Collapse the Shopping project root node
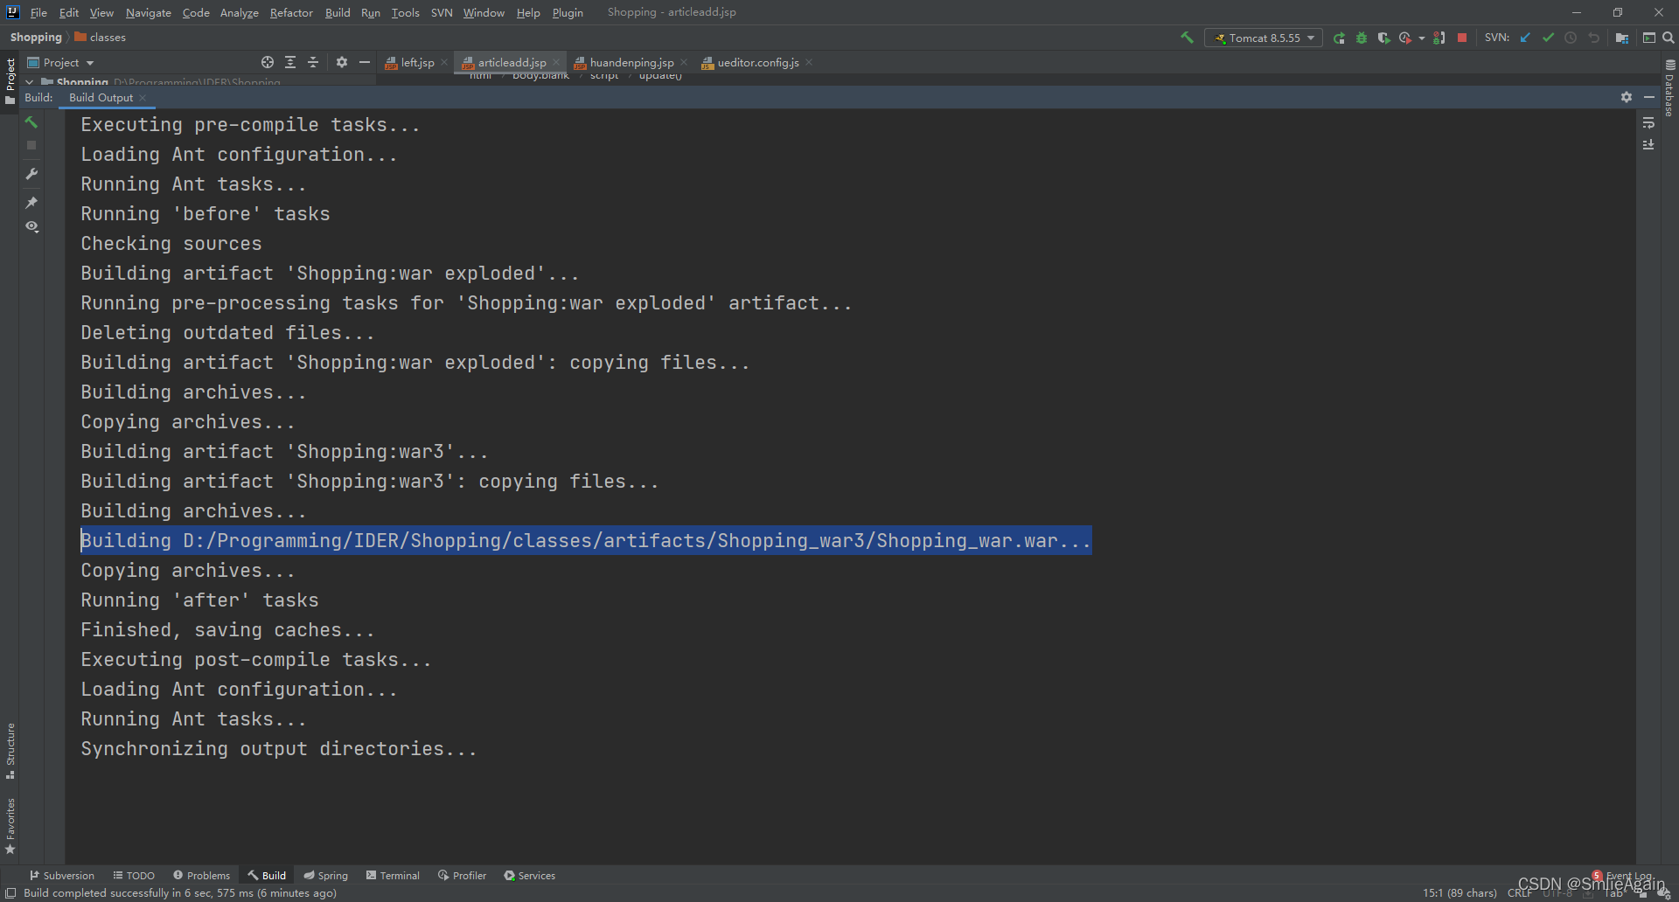Image resolution: width=1679 pixels, height=902 pixels. 30,82
